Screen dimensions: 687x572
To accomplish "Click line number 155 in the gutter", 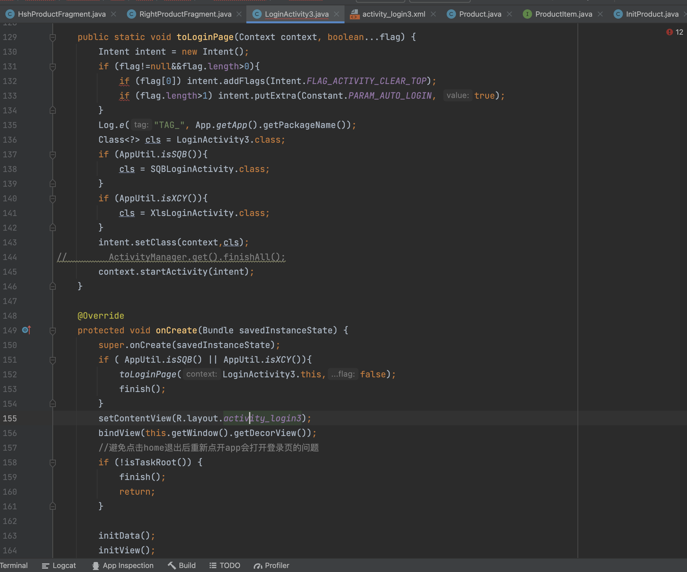I will [10, 418].
